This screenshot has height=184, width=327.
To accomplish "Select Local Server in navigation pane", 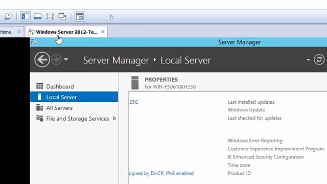I will coord(74,97).
